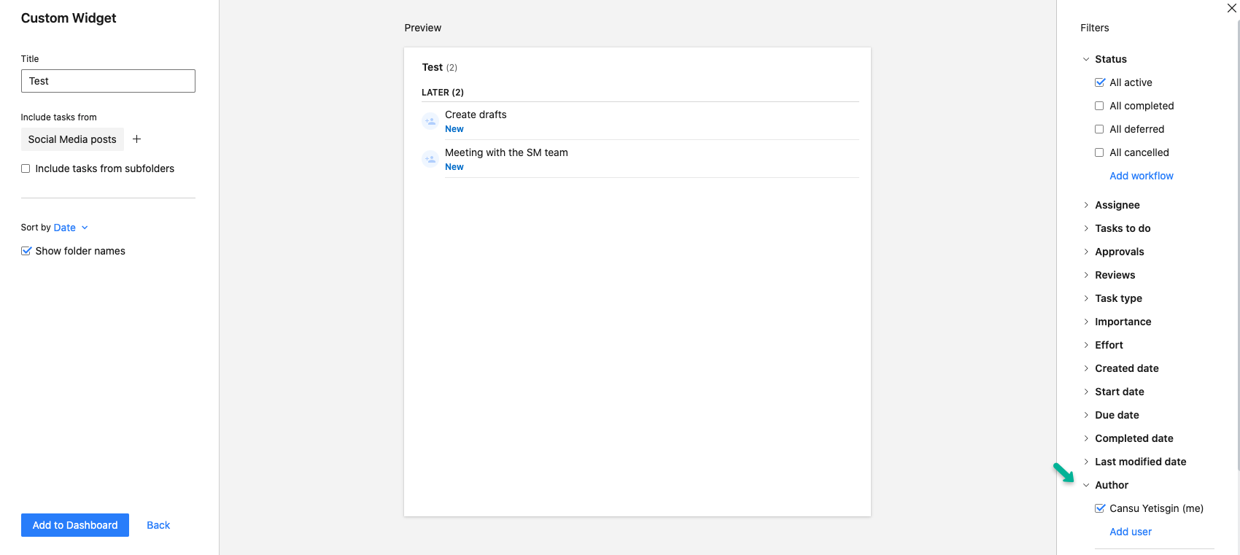Toggle Include tasks from subfolders checkbox
The height and width of the screenshot is (555, 1240).
[x=26, y=168]
